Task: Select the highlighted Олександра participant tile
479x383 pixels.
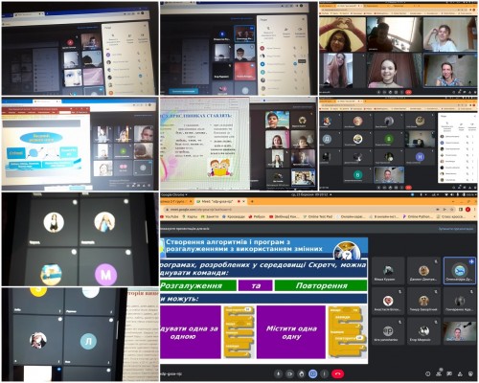Action: (x=460, y=271)
